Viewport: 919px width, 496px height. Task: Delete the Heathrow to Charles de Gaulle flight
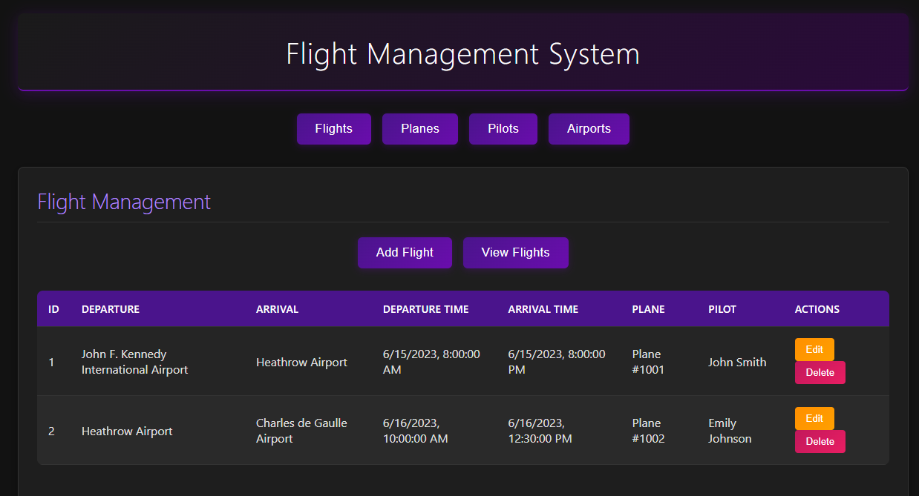820,442
